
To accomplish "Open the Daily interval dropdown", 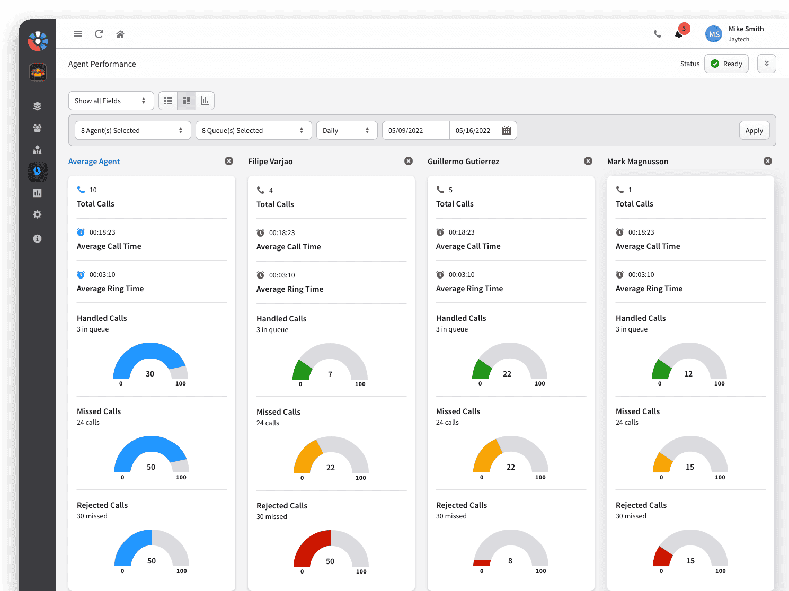I will [347, 130].
